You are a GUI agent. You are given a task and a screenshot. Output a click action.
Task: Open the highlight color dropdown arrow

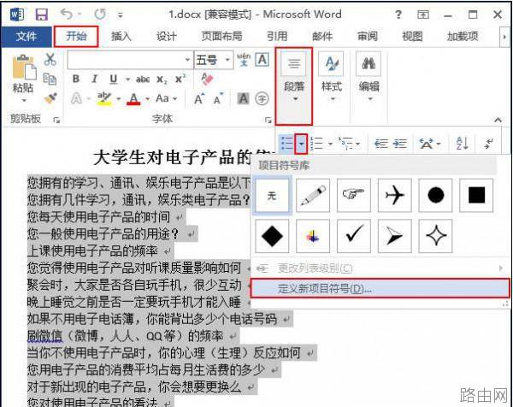point(119,98)
